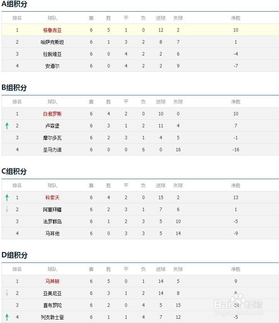Click the 直布罗陀 team name

point(52,305)
